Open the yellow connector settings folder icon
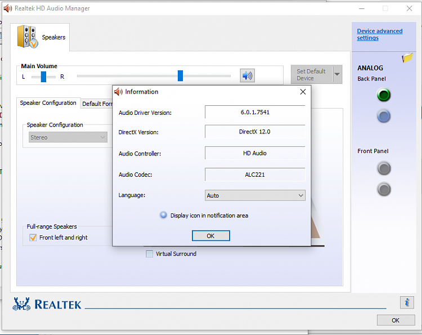 pyautogui.click(x=407, y=57)
